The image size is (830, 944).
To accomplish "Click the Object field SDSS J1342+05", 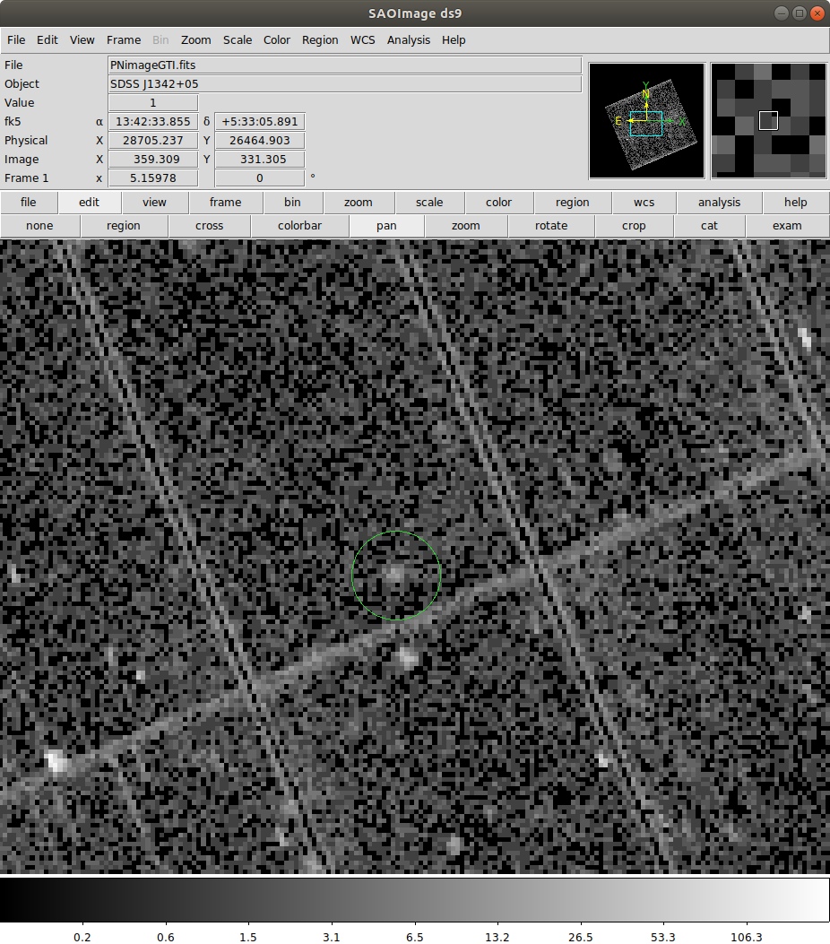I will (x=345, y=83).
